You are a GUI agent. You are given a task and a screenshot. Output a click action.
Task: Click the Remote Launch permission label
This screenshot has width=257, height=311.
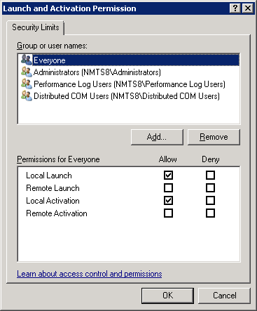tap(53, 188)
